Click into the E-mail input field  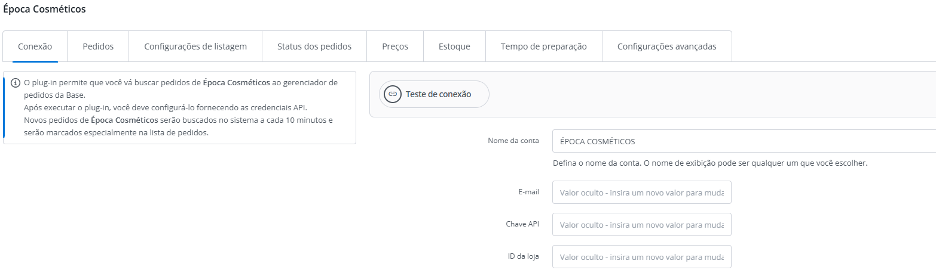tap(641, 193)
